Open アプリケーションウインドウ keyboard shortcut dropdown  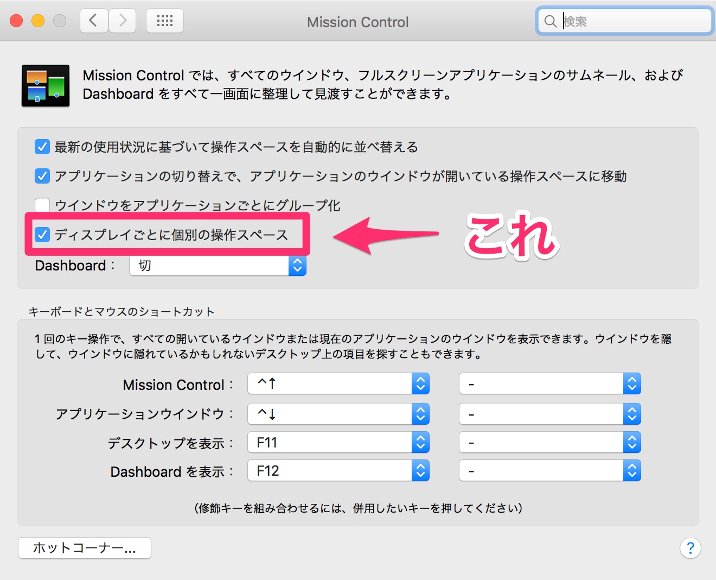[x=338, y=414]
